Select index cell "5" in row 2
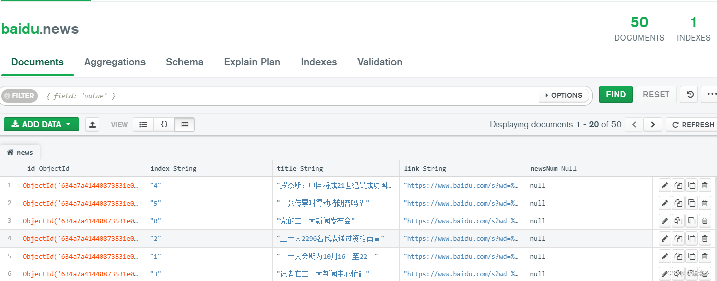 click(209, 203)
